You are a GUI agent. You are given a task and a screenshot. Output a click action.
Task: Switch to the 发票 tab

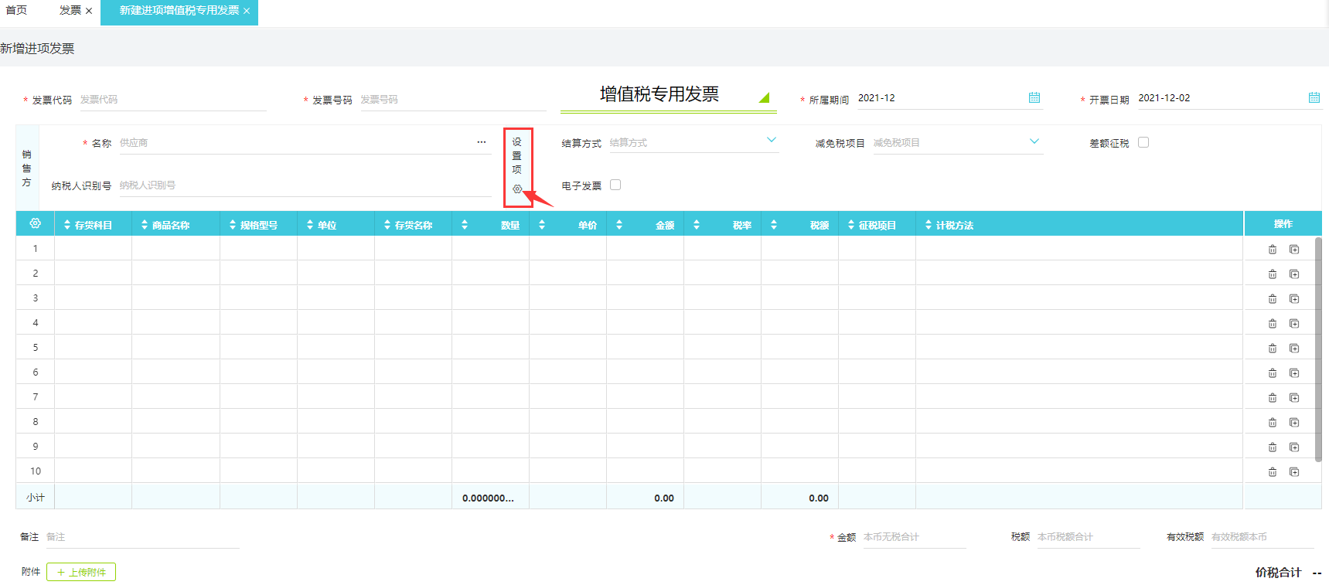(x=70, y=10)
